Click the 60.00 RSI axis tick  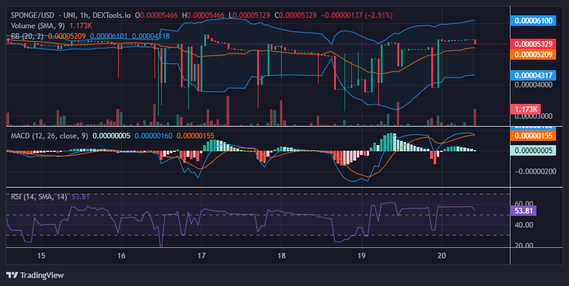pyautogui.click(x=524, y=204)
